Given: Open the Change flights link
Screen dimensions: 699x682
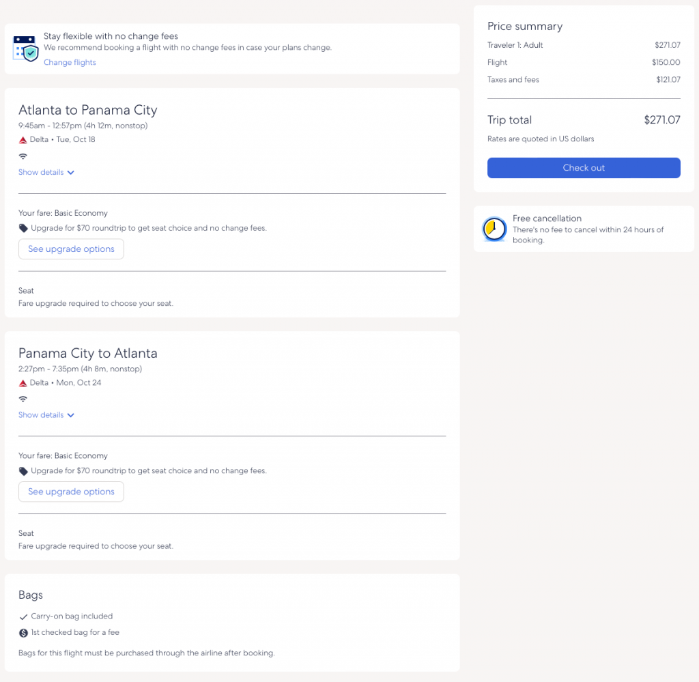Looking at the screenshot, I should (70, 63).
